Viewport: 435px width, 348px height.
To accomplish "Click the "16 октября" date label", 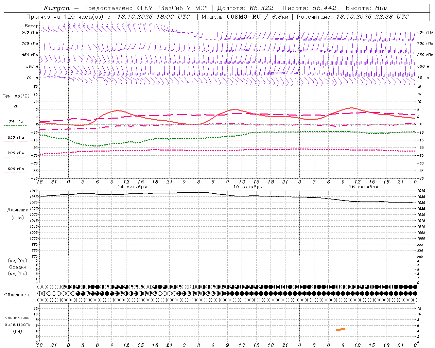I will coord(363,187).
